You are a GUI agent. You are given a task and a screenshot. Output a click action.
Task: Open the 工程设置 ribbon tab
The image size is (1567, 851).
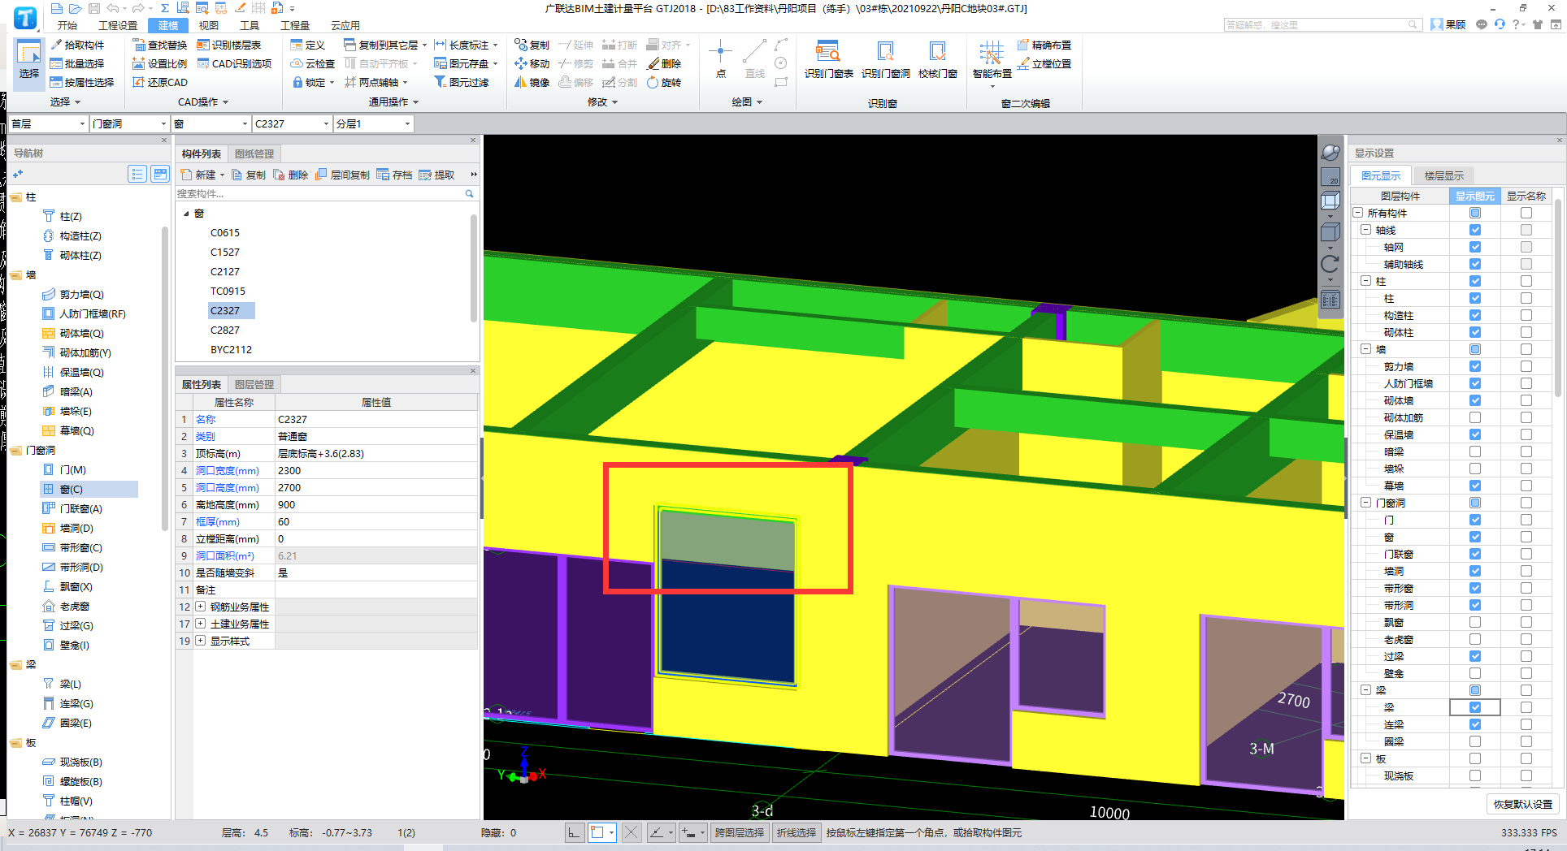[x=118, y=25]
